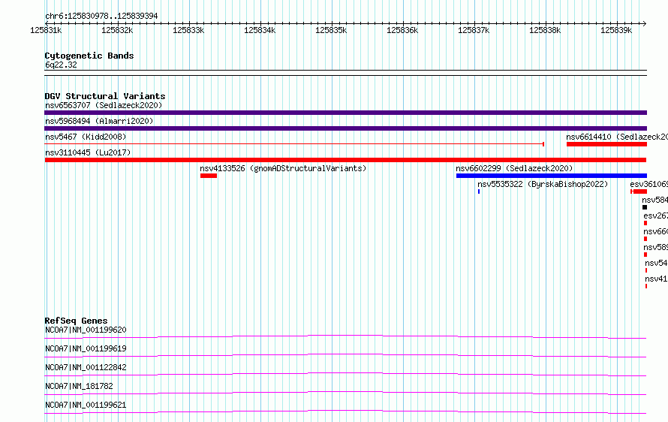Click the magenta NM_001199621 intron line

click(x=345, y=411)
